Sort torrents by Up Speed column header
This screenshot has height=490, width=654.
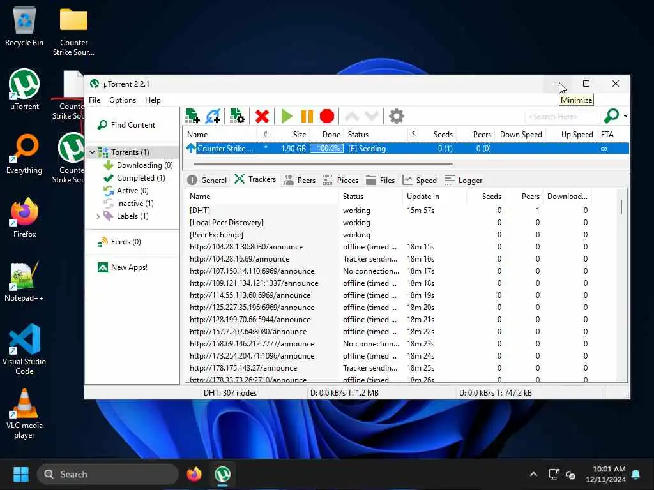click(x=572, y=135)
